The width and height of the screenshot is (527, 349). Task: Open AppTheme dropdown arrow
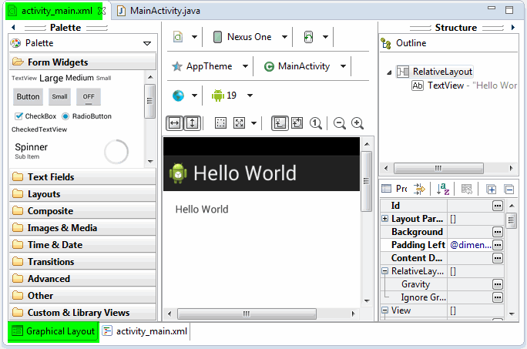coord(245,66)
